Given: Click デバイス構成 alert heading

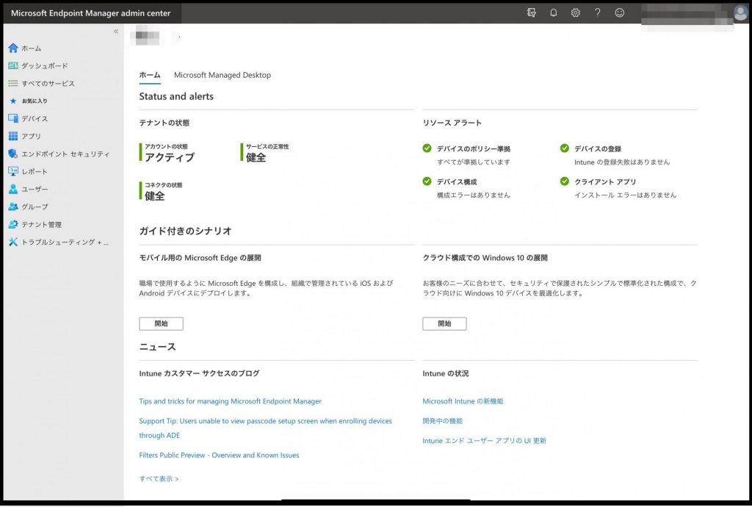Looking at the screenshot, I should [457, 181].
